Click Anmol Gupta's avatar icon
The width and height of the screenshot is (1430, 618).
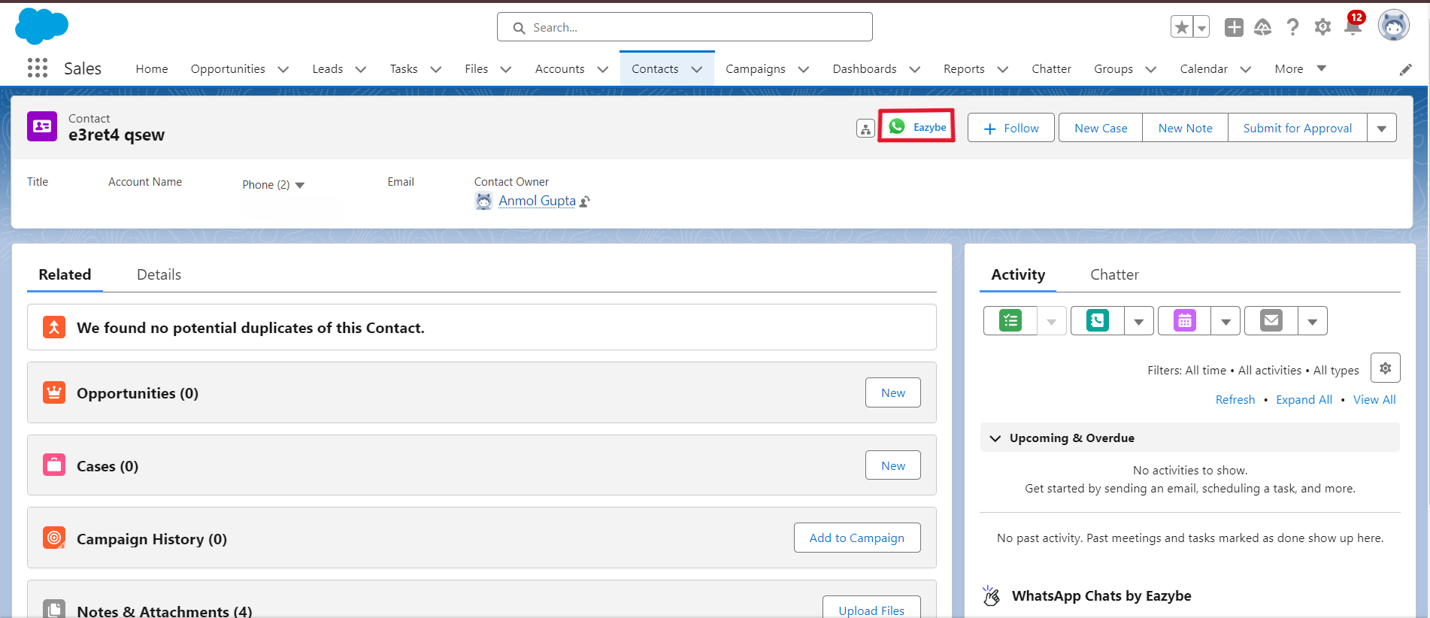click(x=483, y=201)
